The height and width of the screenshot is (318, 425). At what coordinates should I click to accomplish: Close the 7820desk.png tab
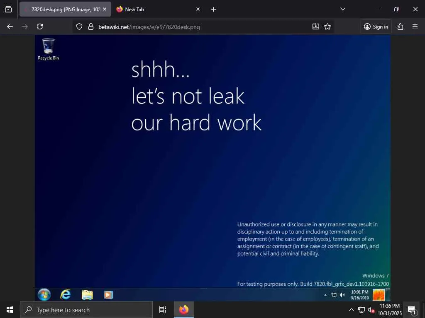(105, 9)
